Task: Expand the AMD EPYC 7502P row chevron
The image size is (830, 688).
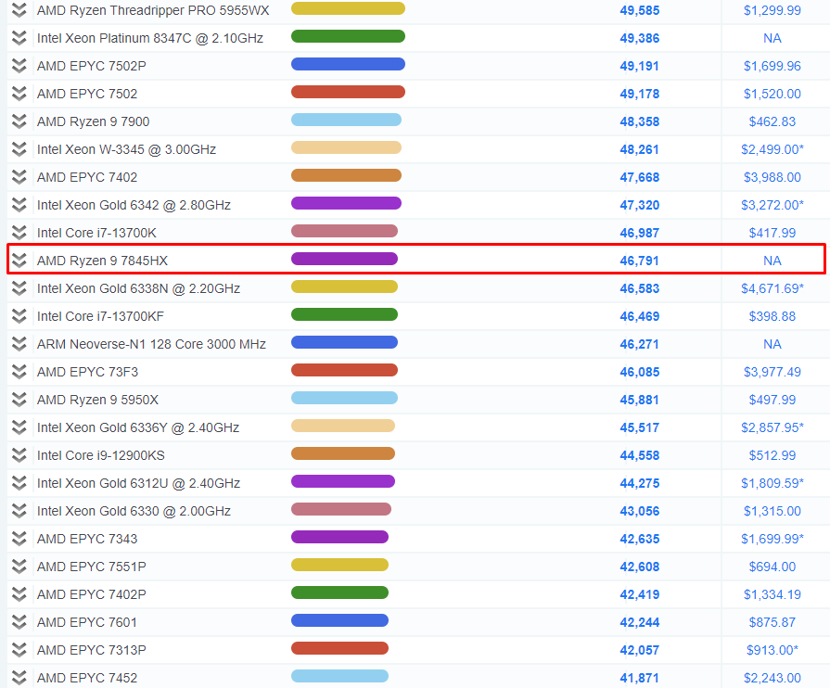Action: coord(19,66)
